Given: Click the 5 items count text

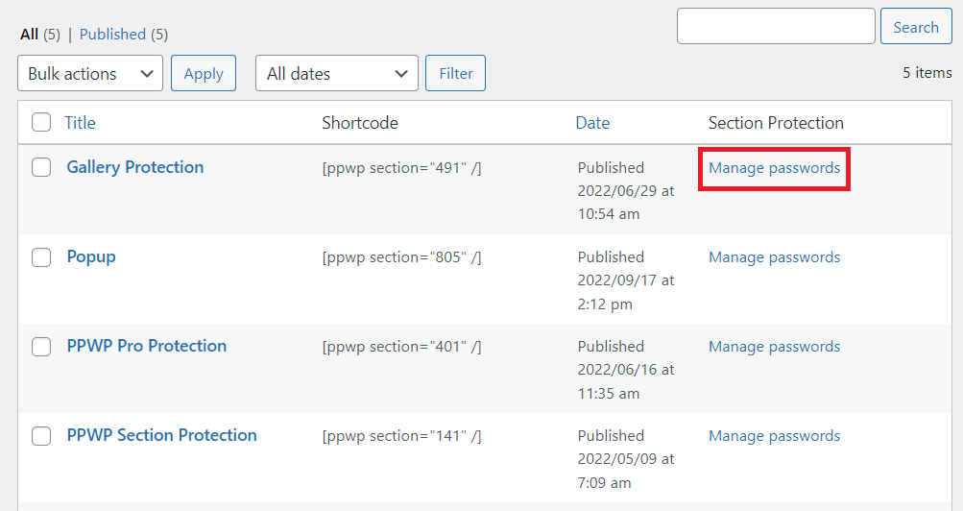Looking at the screenshot, I should click(x=927, y=72).
